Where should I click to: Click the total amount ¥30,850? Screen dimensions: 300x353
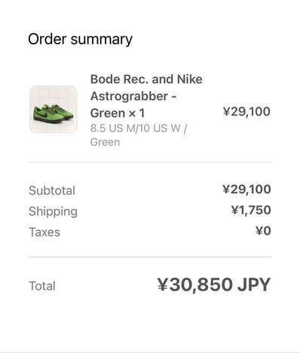(x=195, y=284)
